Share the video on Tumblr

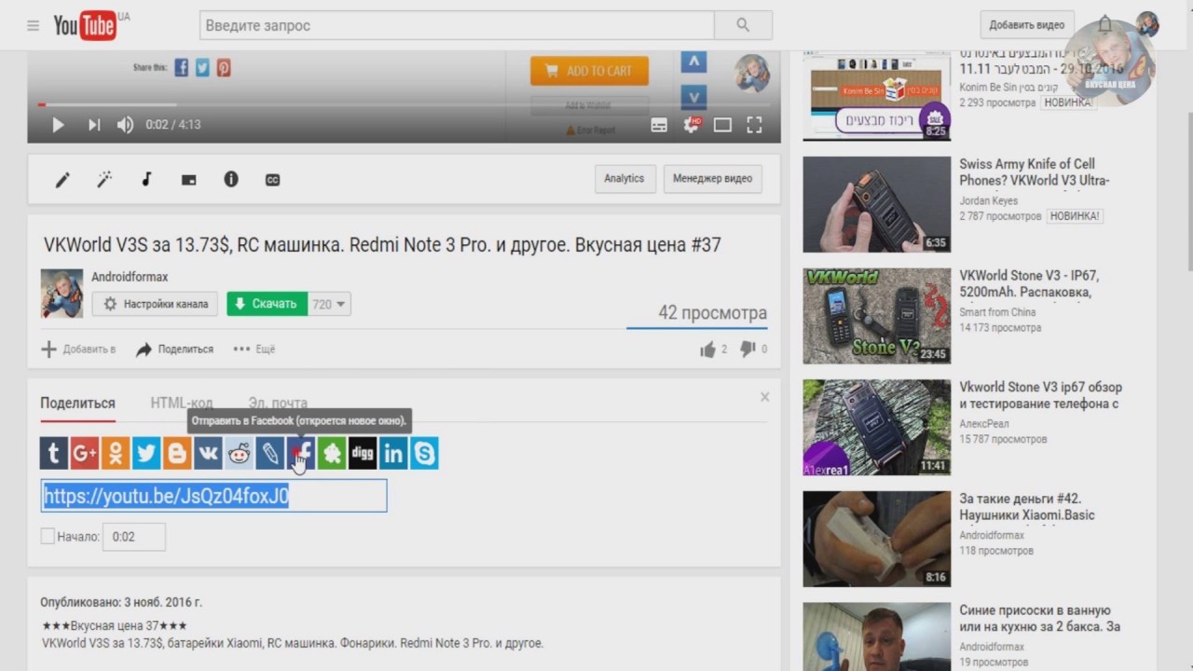(54, 454)
